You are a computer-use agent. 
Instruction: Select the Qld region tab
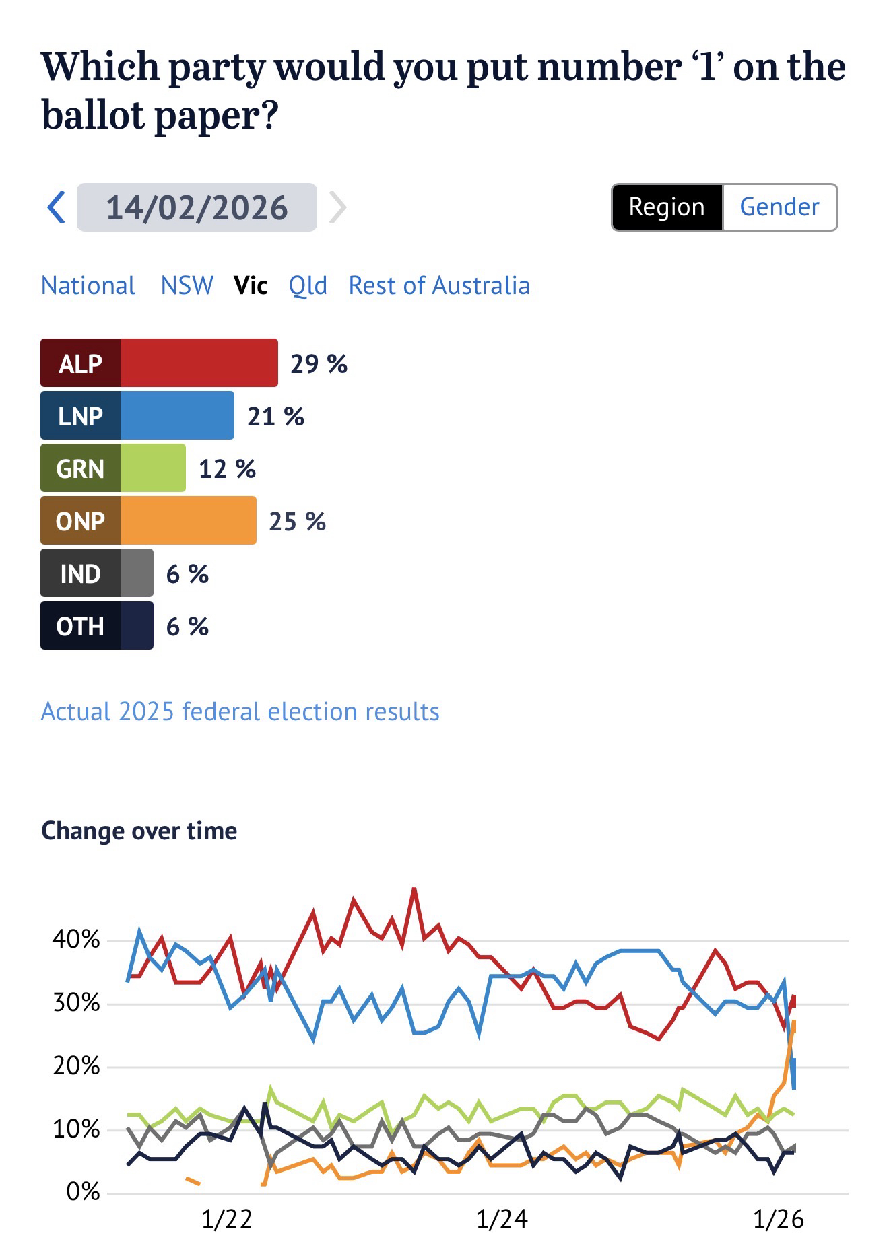pos(308,286)
